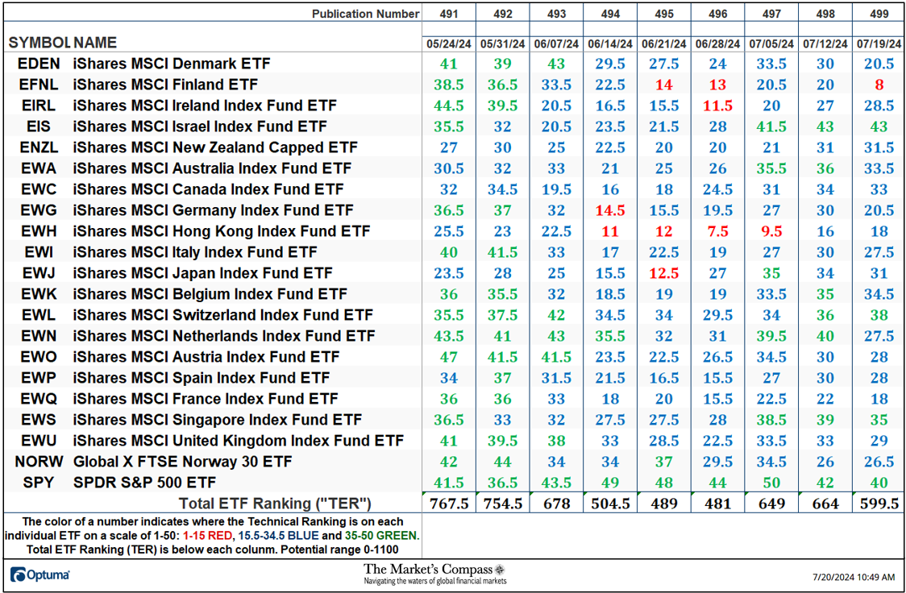
Task: Click iShares MSCI Israel Index Fund ETF name
Action: click(x=200, y=126)
